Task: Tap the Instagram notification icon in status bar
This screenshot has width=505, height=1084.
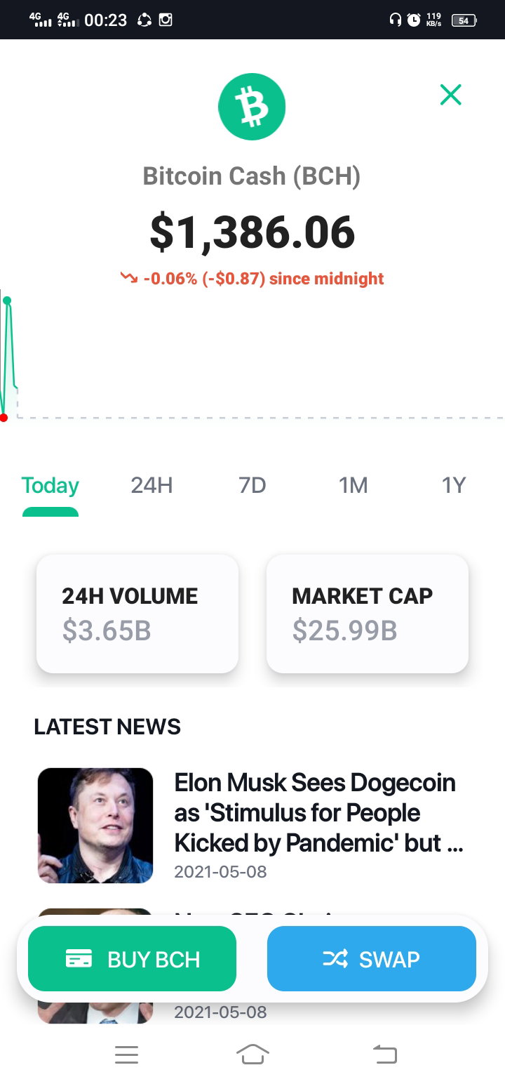Action: tap(166, 20)
